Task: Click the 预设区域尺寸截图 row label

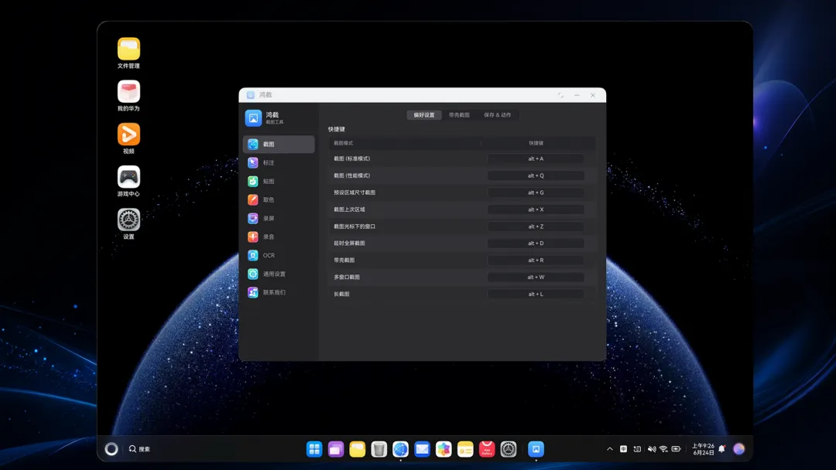Action: coord(355,192)
